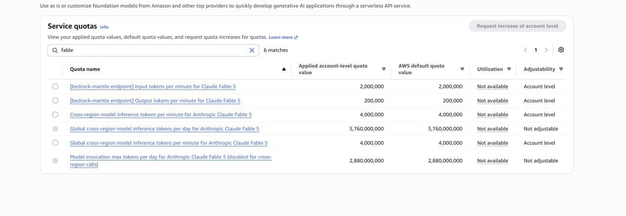626x216 pixels.
Task: Open Cross-region model inference tokens per minute link
Action: 161,115
